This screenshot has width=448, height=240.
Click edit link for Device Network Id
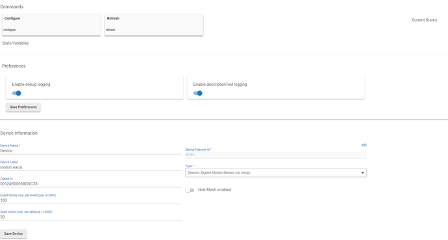[x=364, y=145]
